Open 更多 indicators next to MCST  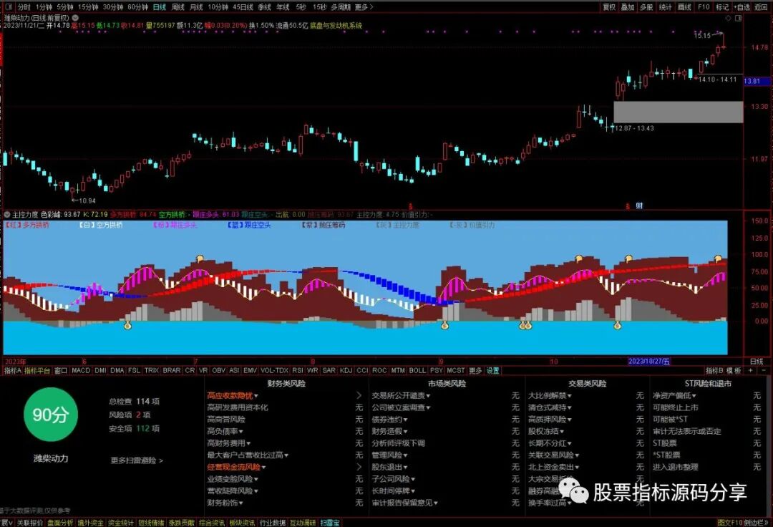475,370
